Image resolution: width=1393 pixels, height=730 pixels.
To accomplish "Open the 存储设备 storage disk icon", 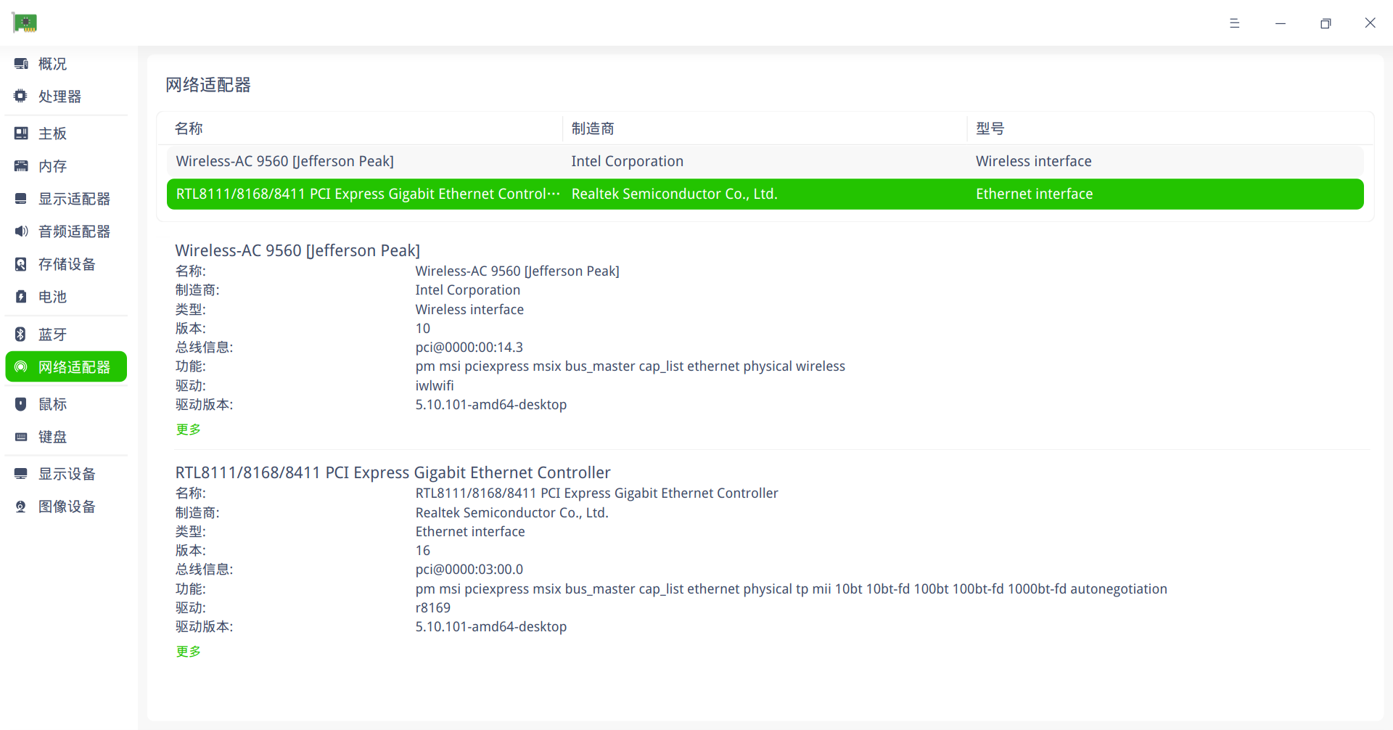I will pyautogui.click(x=21, y=264).
